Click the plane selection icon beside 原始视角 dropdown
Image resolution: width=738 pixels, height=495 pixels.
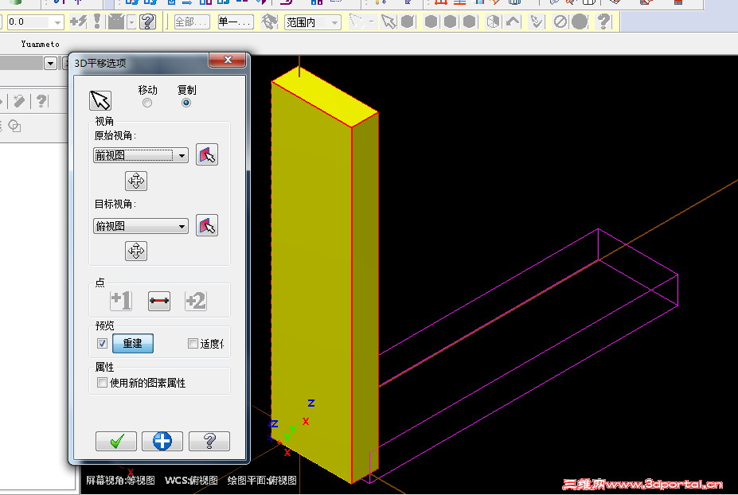click(x=208, y=154)
